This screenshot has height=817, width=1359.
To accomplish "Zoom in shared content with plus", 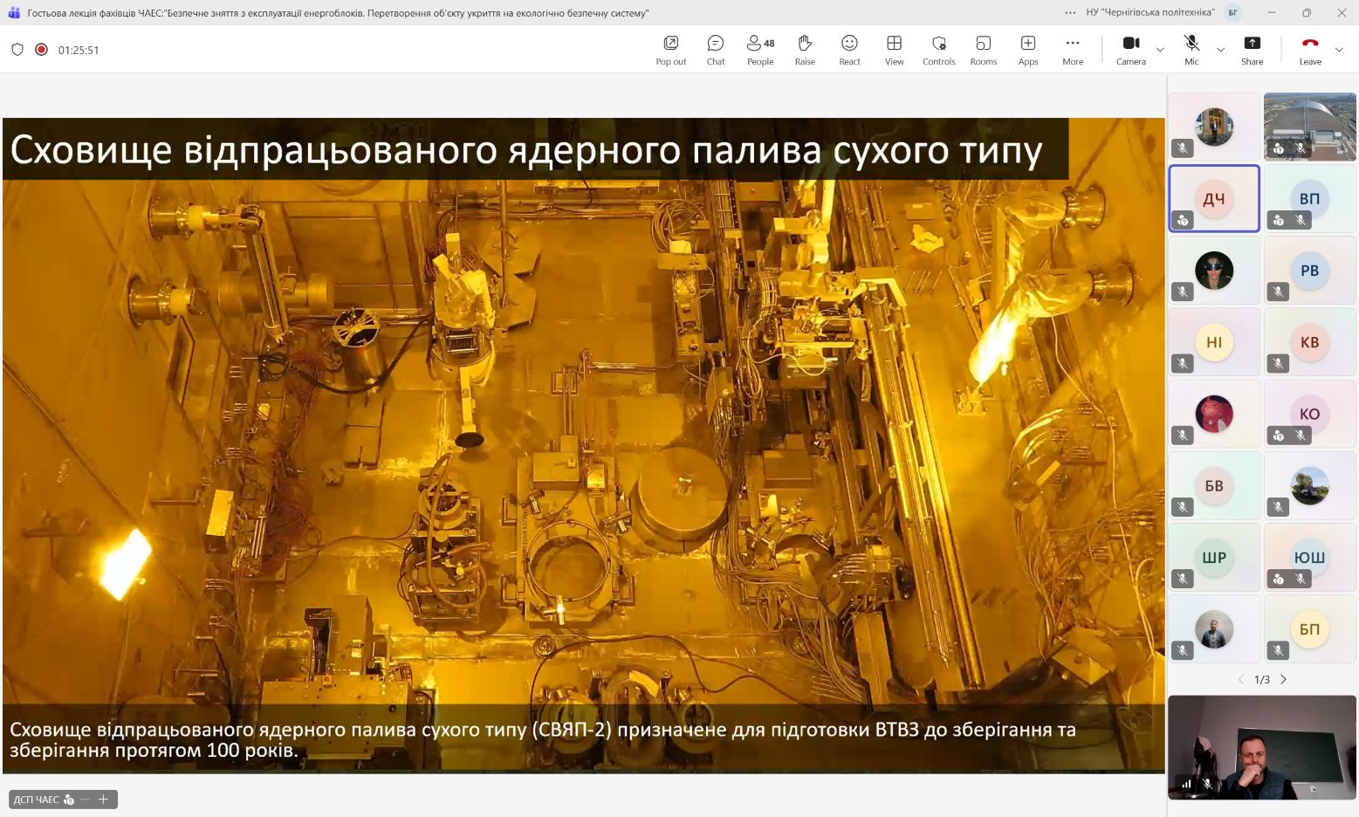I will [103, 800].
